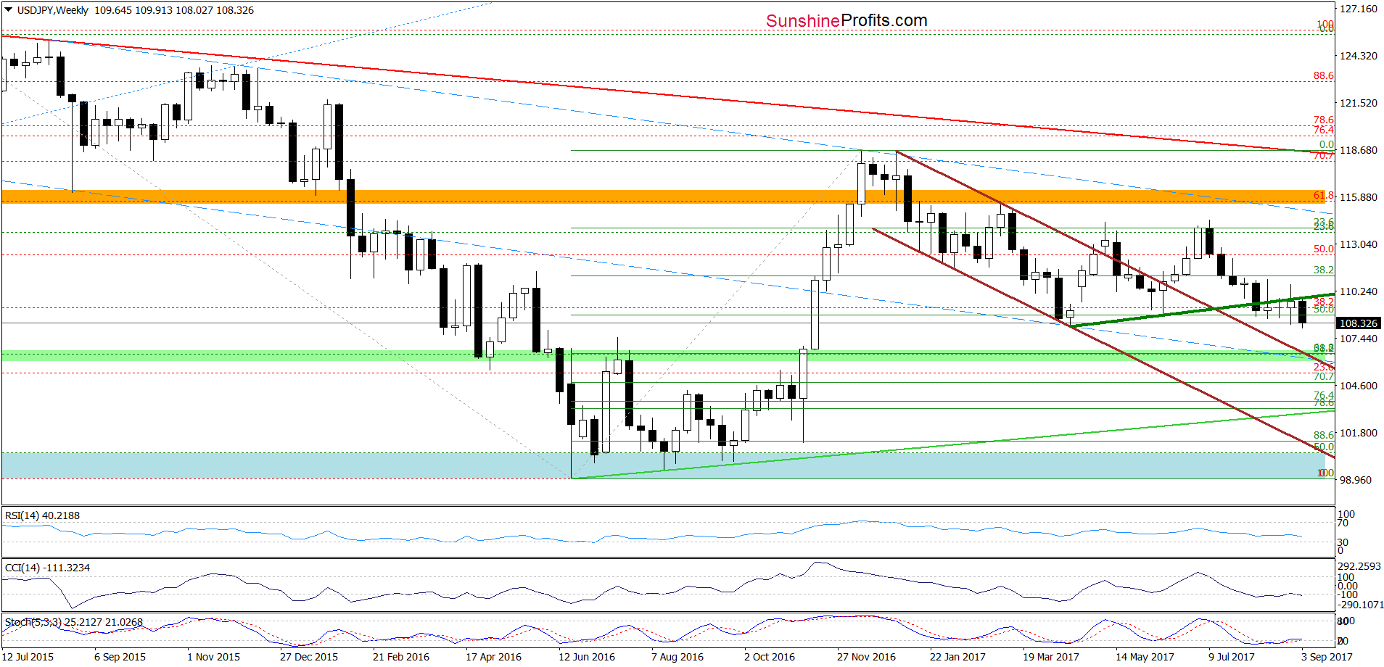Image resolution: width=1384 pixels, height=667 pixels.
Task: Click the 292.2593 CCI scale value
Action: click(x=1360, y=566)
